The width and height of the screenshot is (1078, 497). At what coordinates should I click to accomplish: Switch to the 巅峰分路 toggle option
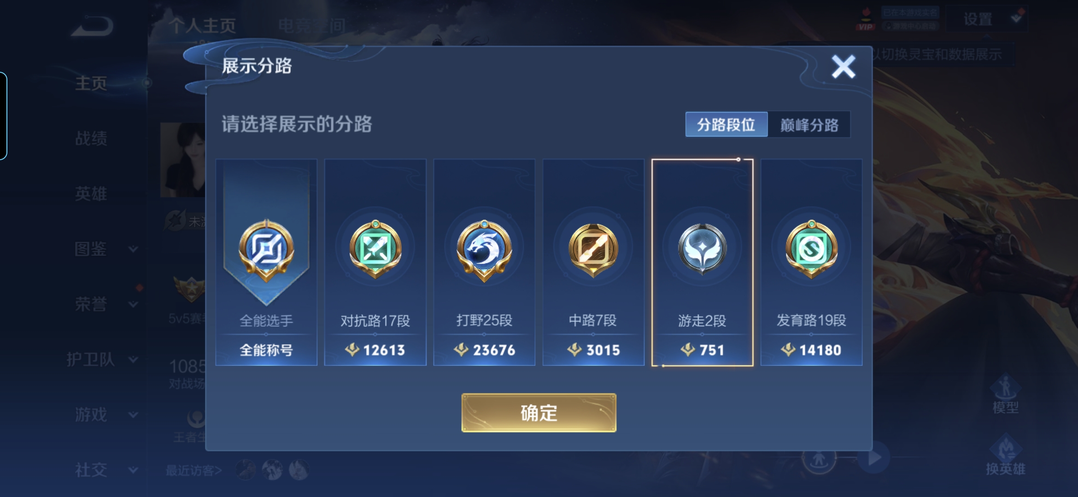[809, 124]
